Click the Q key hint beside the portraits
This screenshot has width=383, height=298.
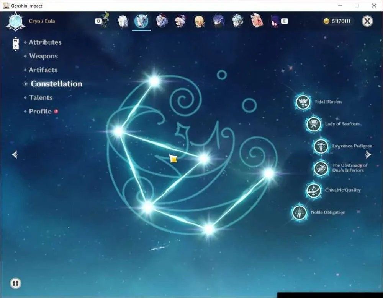click(x=98, y=21)
